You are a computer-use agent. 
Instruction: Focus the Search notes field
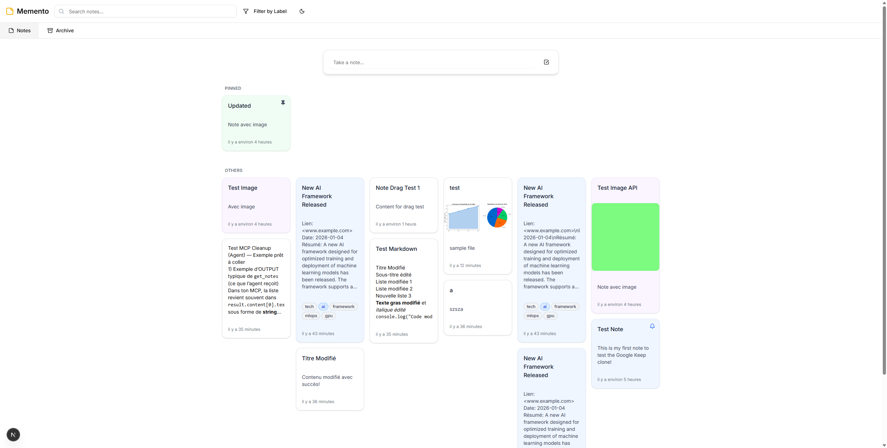(151, 11)
